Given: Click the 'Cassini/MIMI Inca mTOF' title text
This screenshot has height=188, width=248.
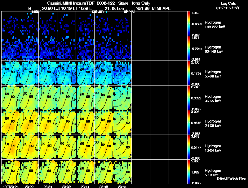Looking at the screenshot, I should coord(71,3).
